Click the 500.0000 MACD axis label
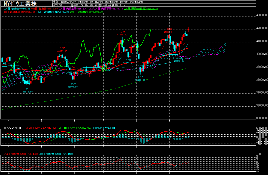This screenshot has height=175, width=269. point(262,128)
